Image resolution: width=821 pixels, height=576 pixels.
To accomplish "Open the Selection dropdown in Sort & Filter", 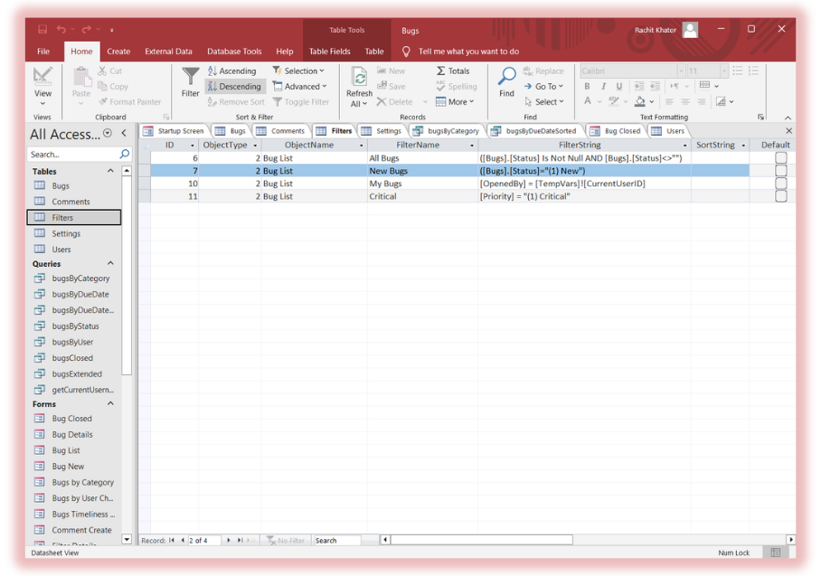I will tap(299, 71).
